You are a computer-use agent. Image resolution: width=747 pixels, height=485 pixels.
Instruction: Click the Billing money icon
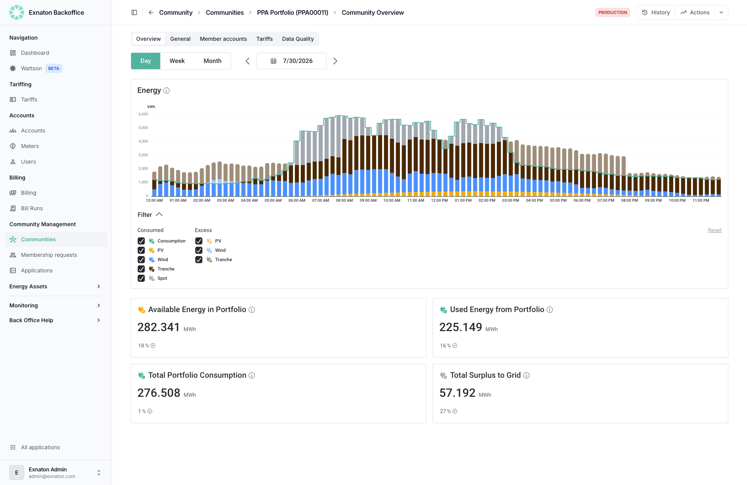[x=13, y=193]
